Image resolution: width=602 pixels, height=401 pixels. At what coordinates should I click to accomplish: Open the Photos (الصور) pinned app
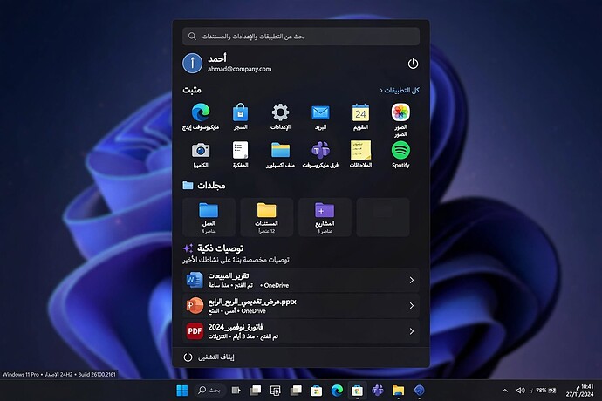400,112
